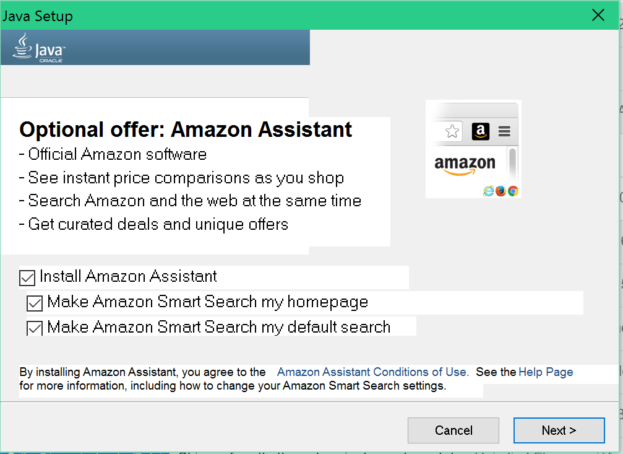Click the Optional offer: Amazon Assistant heading
The height and width of the screenshot is (454, 623).
186,129
